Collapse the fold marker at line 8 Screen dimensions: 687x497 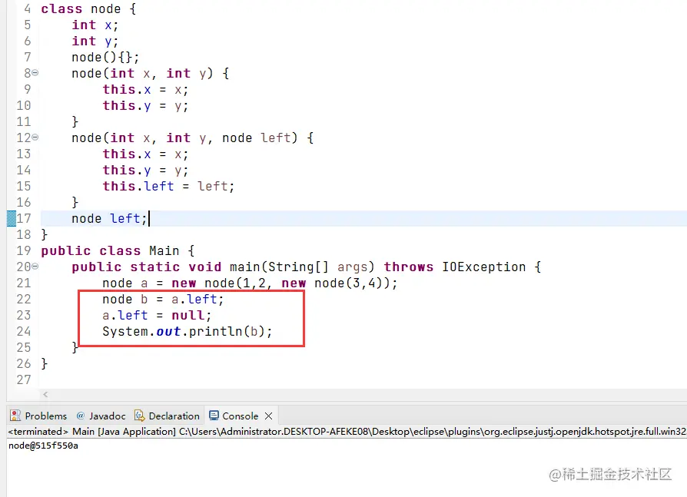35,73
